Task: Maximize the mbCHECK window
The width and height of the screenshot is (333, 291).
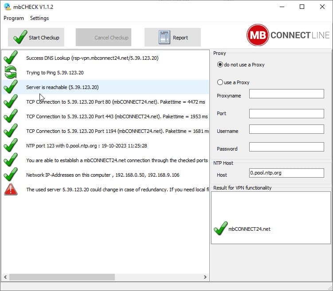Action: click(302, 7)
